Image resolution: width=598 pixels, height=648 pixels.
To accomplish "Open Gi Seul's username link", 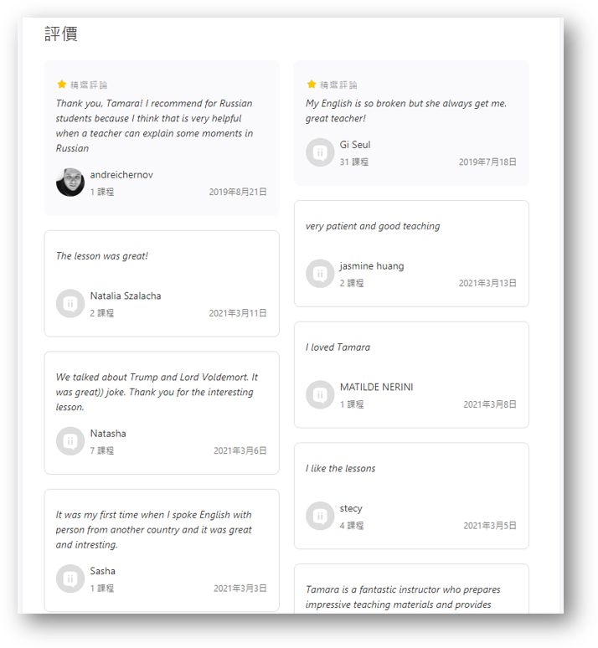I will [355, 145].
